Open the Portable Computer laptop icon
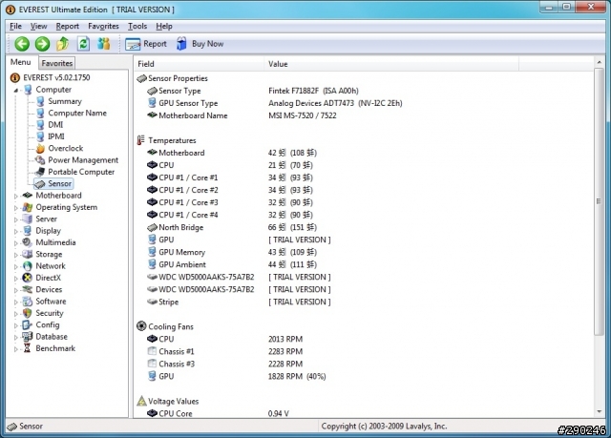611x438 pixels. coord(40,172)
